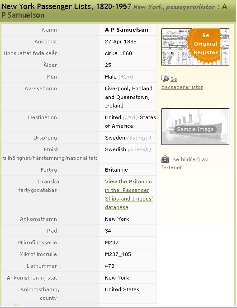Viewport: 237px width, 308px height.
Task: Click the camera icon next to Se bild(er)
Action: [165, 159]
